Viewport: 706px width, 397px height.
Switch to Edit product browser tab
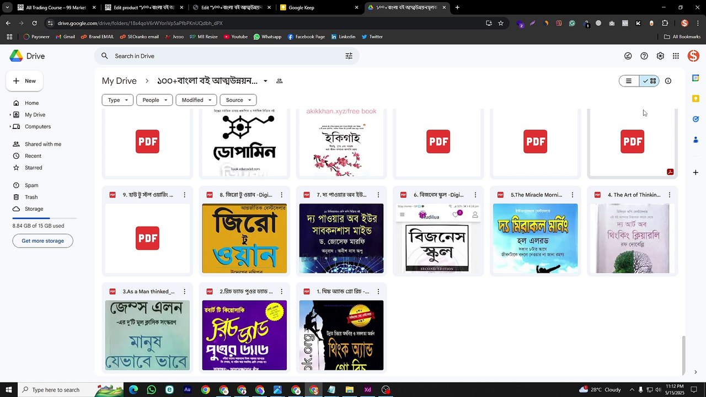144,8
